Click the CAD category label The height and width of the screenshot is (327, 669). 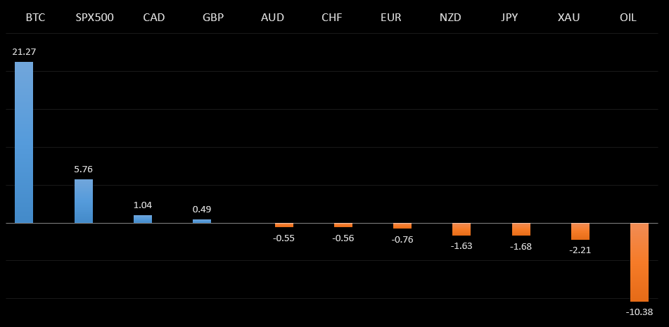coord(153,17)
